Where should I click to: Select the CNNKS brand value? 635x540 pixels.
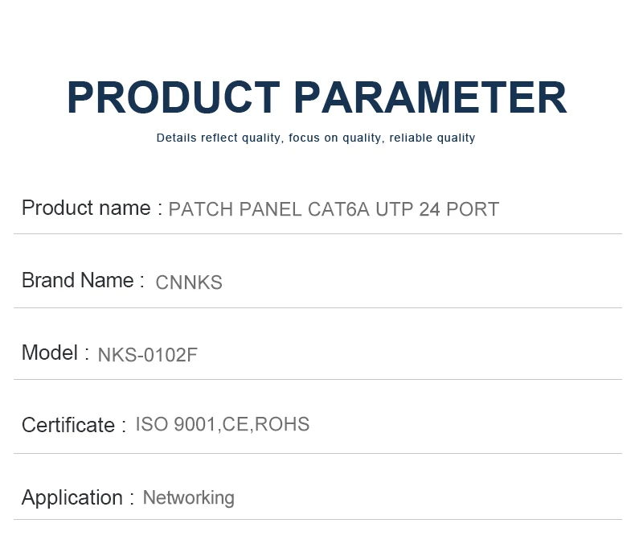(189, 282)
